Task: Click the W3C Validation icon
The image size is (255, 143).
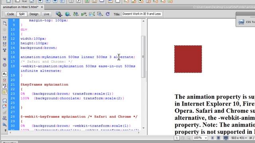Action: pyautogui.click(x=84, y=14)
